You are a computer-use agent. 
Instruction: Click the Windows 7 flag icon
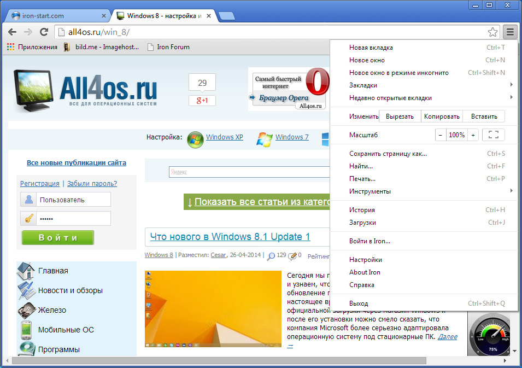tap(265, 139)
